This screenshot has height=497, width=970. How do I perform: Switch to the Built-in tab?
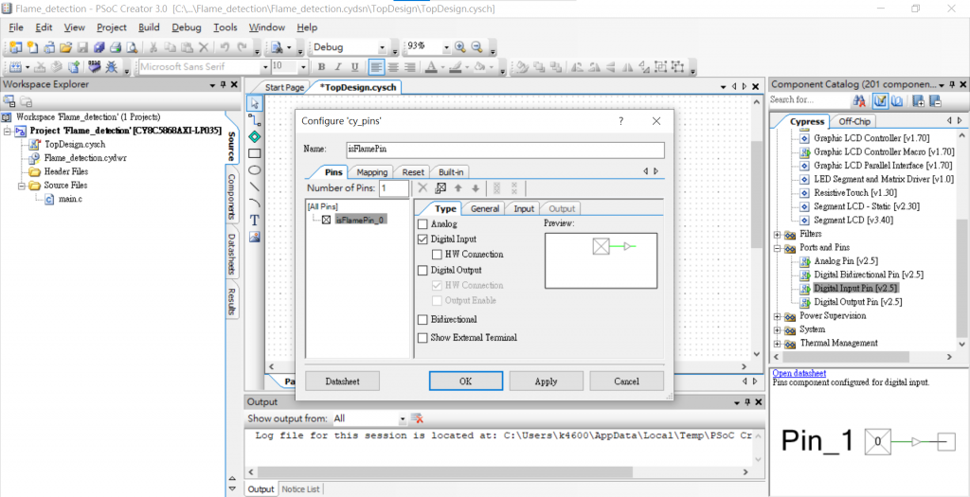coord(450,172)
